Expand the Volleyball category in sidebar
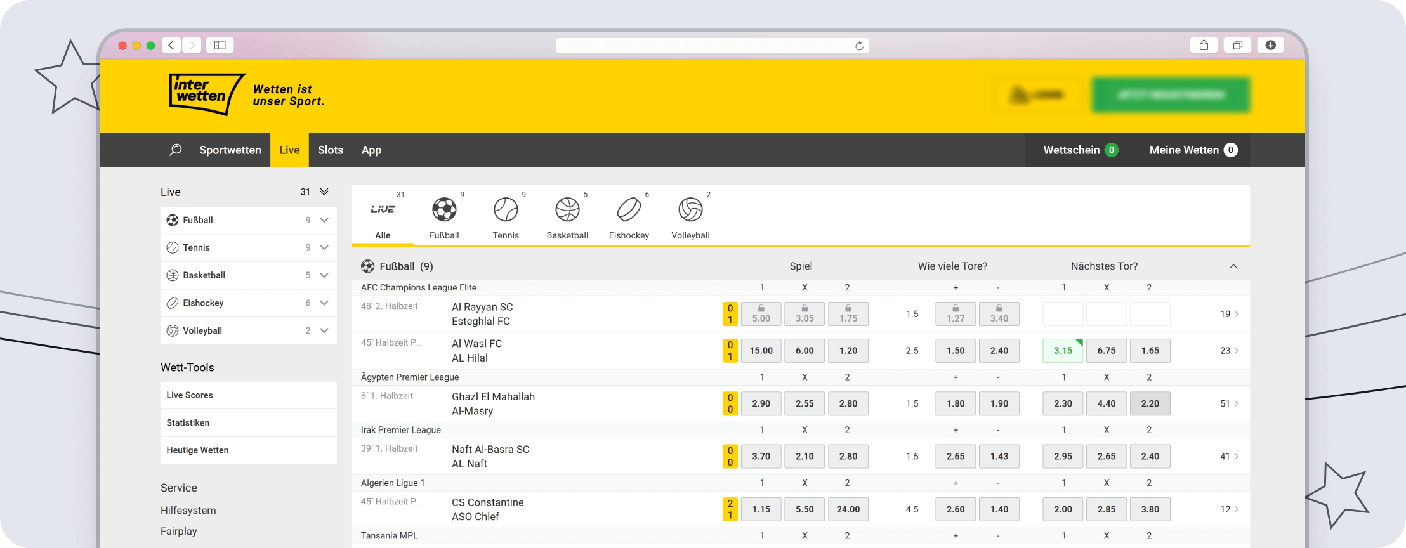 [x=324, y=330]
